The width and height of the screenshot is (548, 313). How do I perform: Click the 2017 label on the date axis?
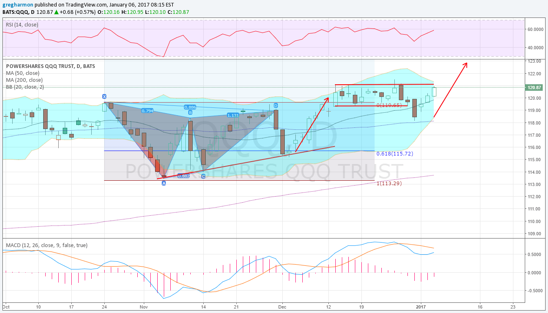point(421,307)
